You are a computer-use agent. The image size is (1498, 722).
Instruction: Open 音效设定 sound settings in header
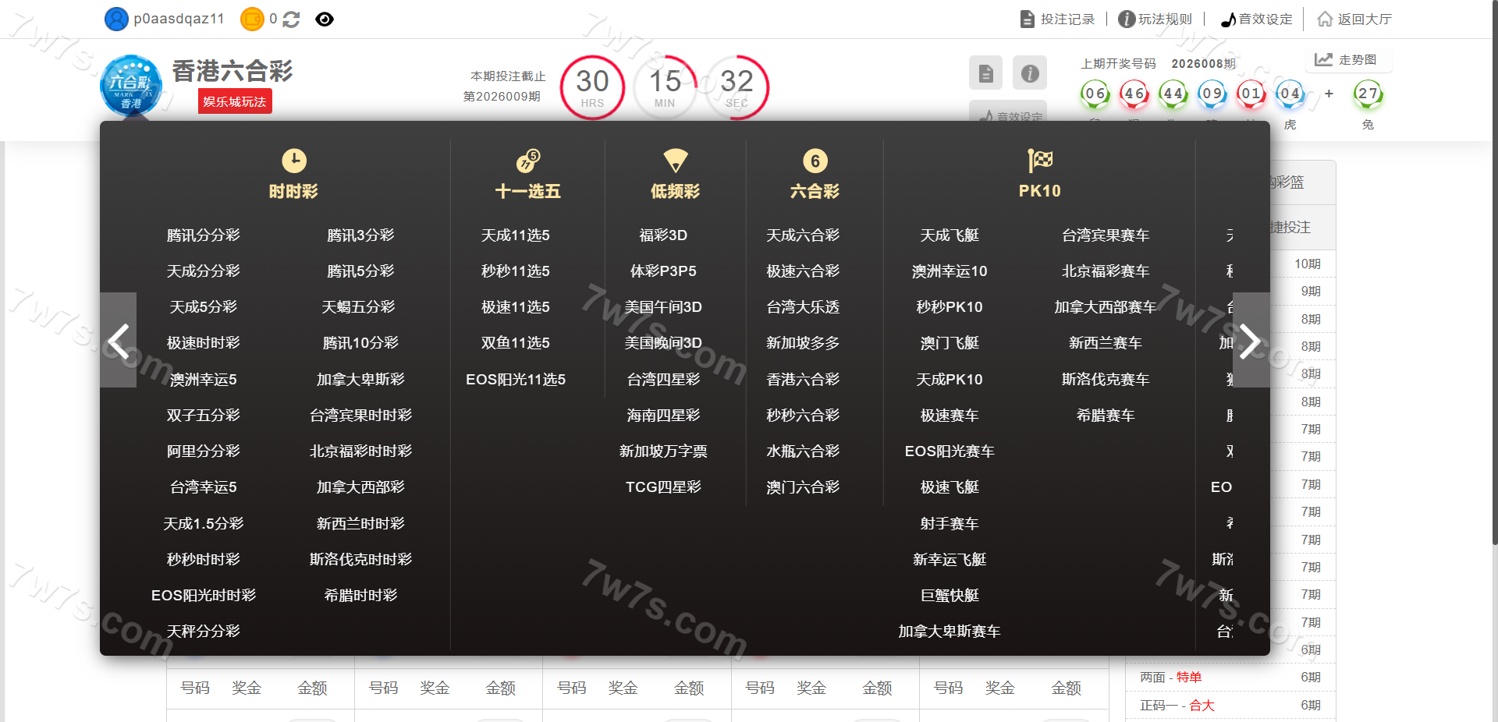click(x=1257, y=19)
